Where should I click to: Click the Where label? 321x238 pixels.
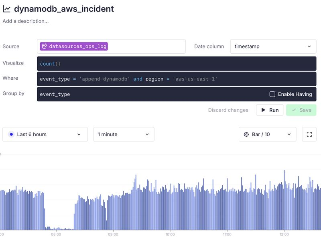point(10,78)
